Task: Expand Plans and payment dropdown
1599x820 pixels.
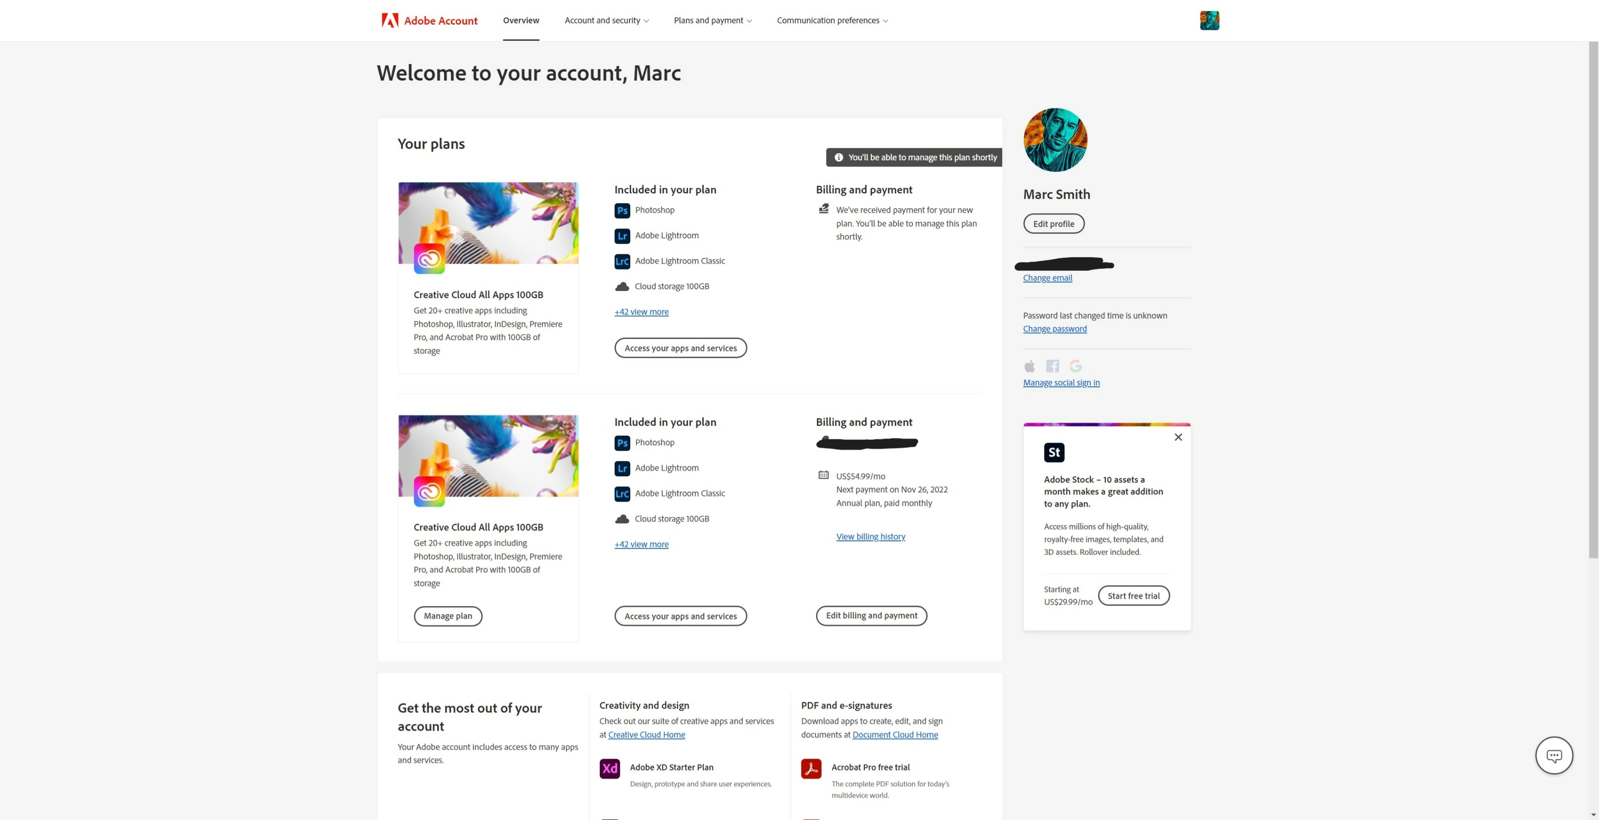Action: click(713, 21)
